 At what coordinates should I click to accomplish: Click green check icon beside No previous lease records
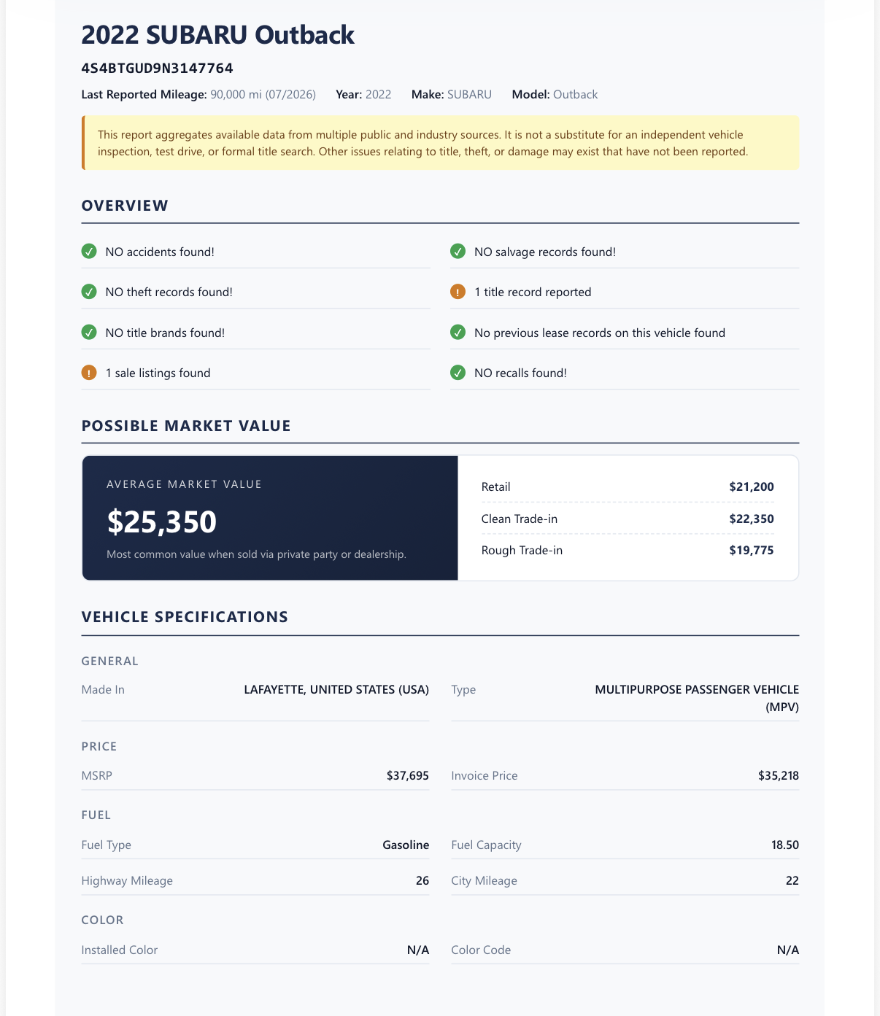click(x=458, y=333)
